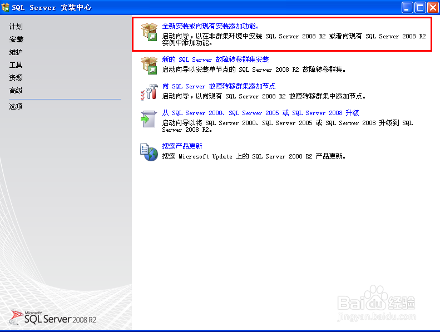Click the description 启动向导，以向现有故障转移群集中添加节点
Image resolution: width=440 pixels, height=332 pixels.
(x=264, y=96)
